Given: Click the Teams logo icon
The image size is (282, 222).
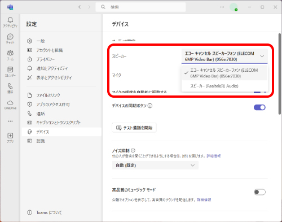Looking at the screenshot, I should point(10,7).
